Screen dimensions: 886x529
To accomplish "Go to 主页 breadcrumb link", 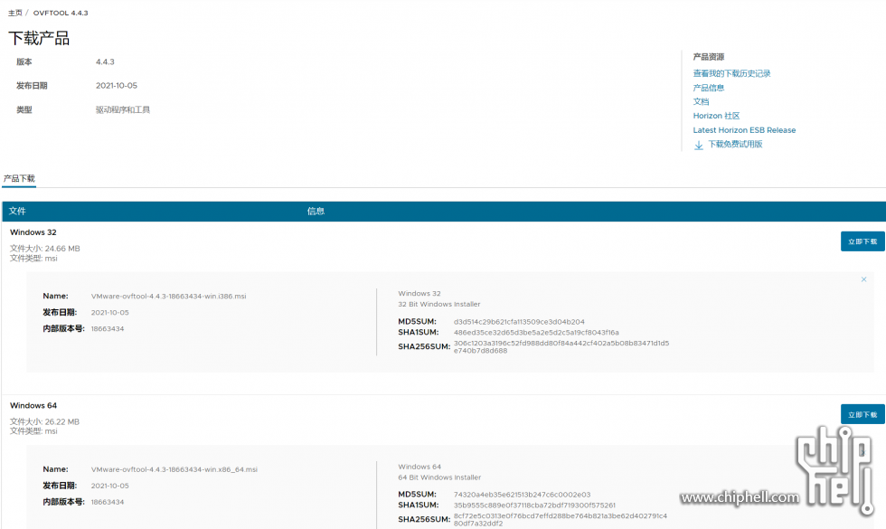I will (14, 13).
